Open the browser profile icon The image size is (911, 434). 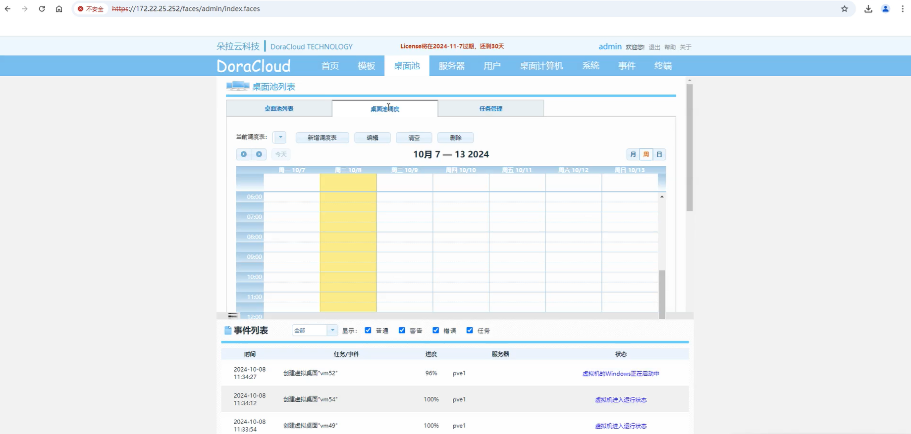[886, 9]
